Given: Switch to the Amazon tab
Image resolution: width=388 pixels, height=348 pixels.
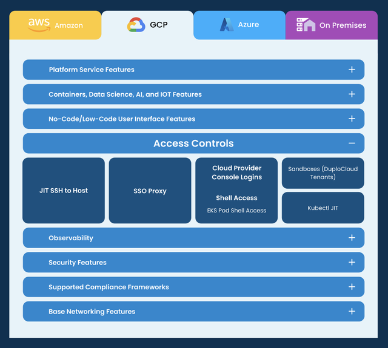Looking at the screenshot, I should [55, 25].
